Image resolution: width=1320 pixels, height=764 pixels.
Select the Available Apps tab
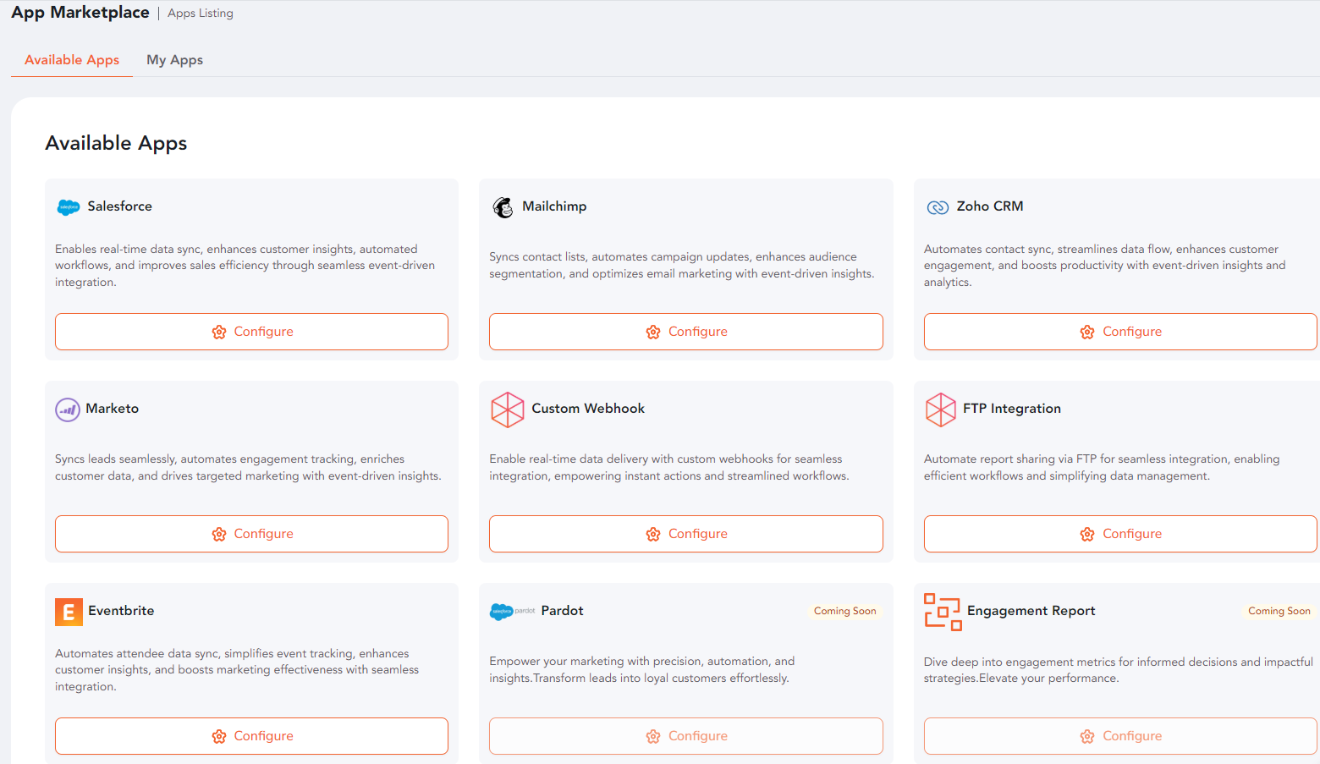pos(72,60)
